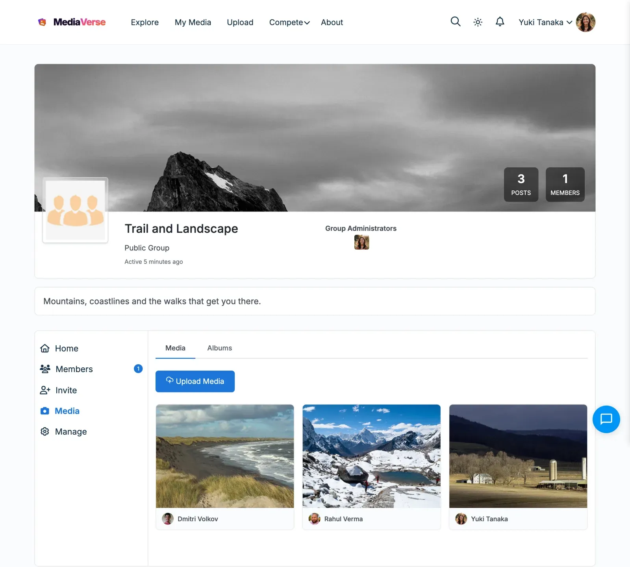The image size is (630, 567).
Task: Open My Media page
Action: tap(193, 22)
